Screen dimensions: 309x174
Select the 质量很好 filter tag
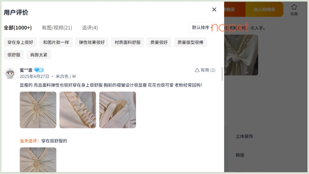159,43
